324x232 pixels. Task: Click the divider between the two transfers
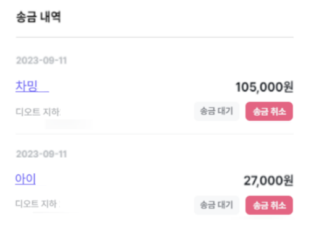(155, 134)
